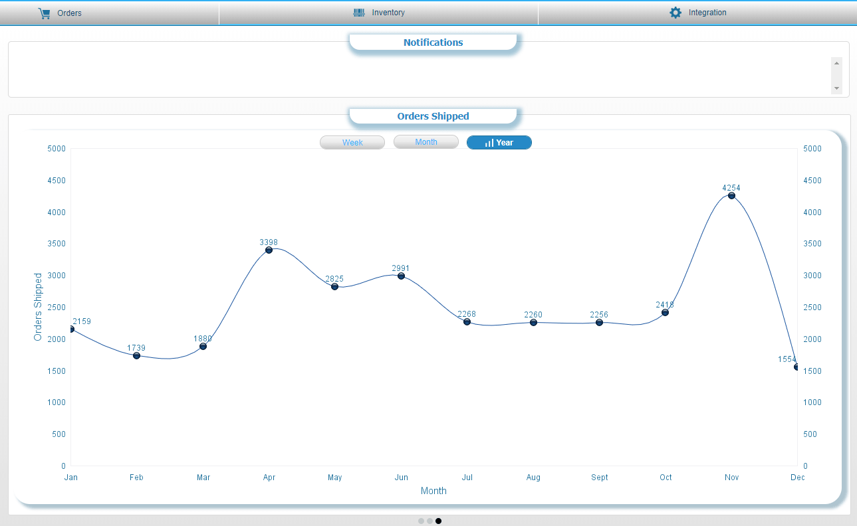This screenshot has width=857, height=526.
Task: Open the Orders tab
Action: click(x=109, y=13)
